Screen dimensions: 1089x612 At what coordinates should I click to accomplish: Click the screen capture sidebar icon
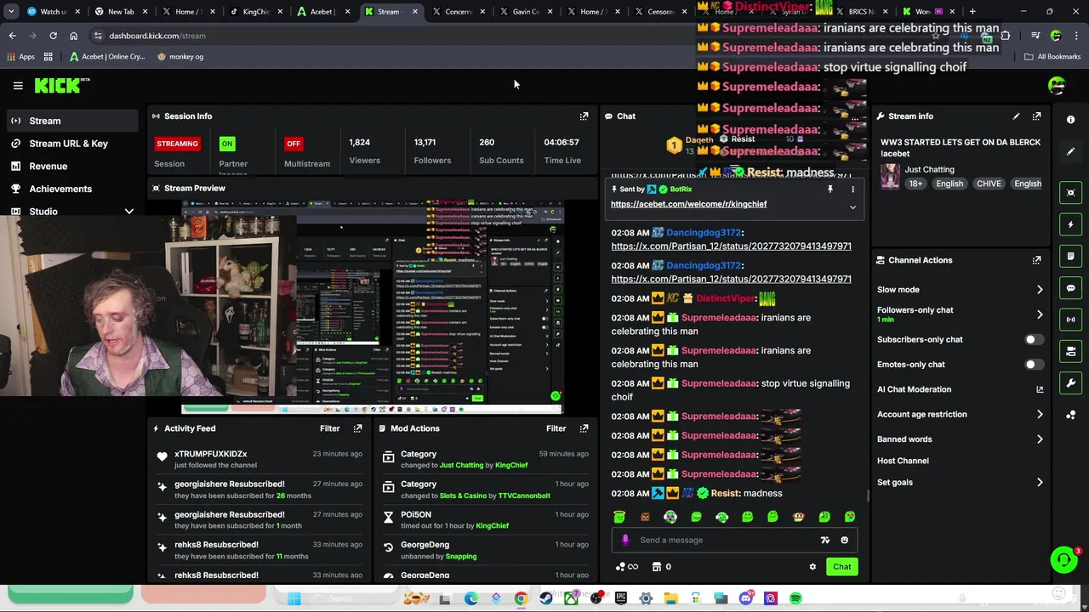pyautogui.click(x=1071, y=193)
